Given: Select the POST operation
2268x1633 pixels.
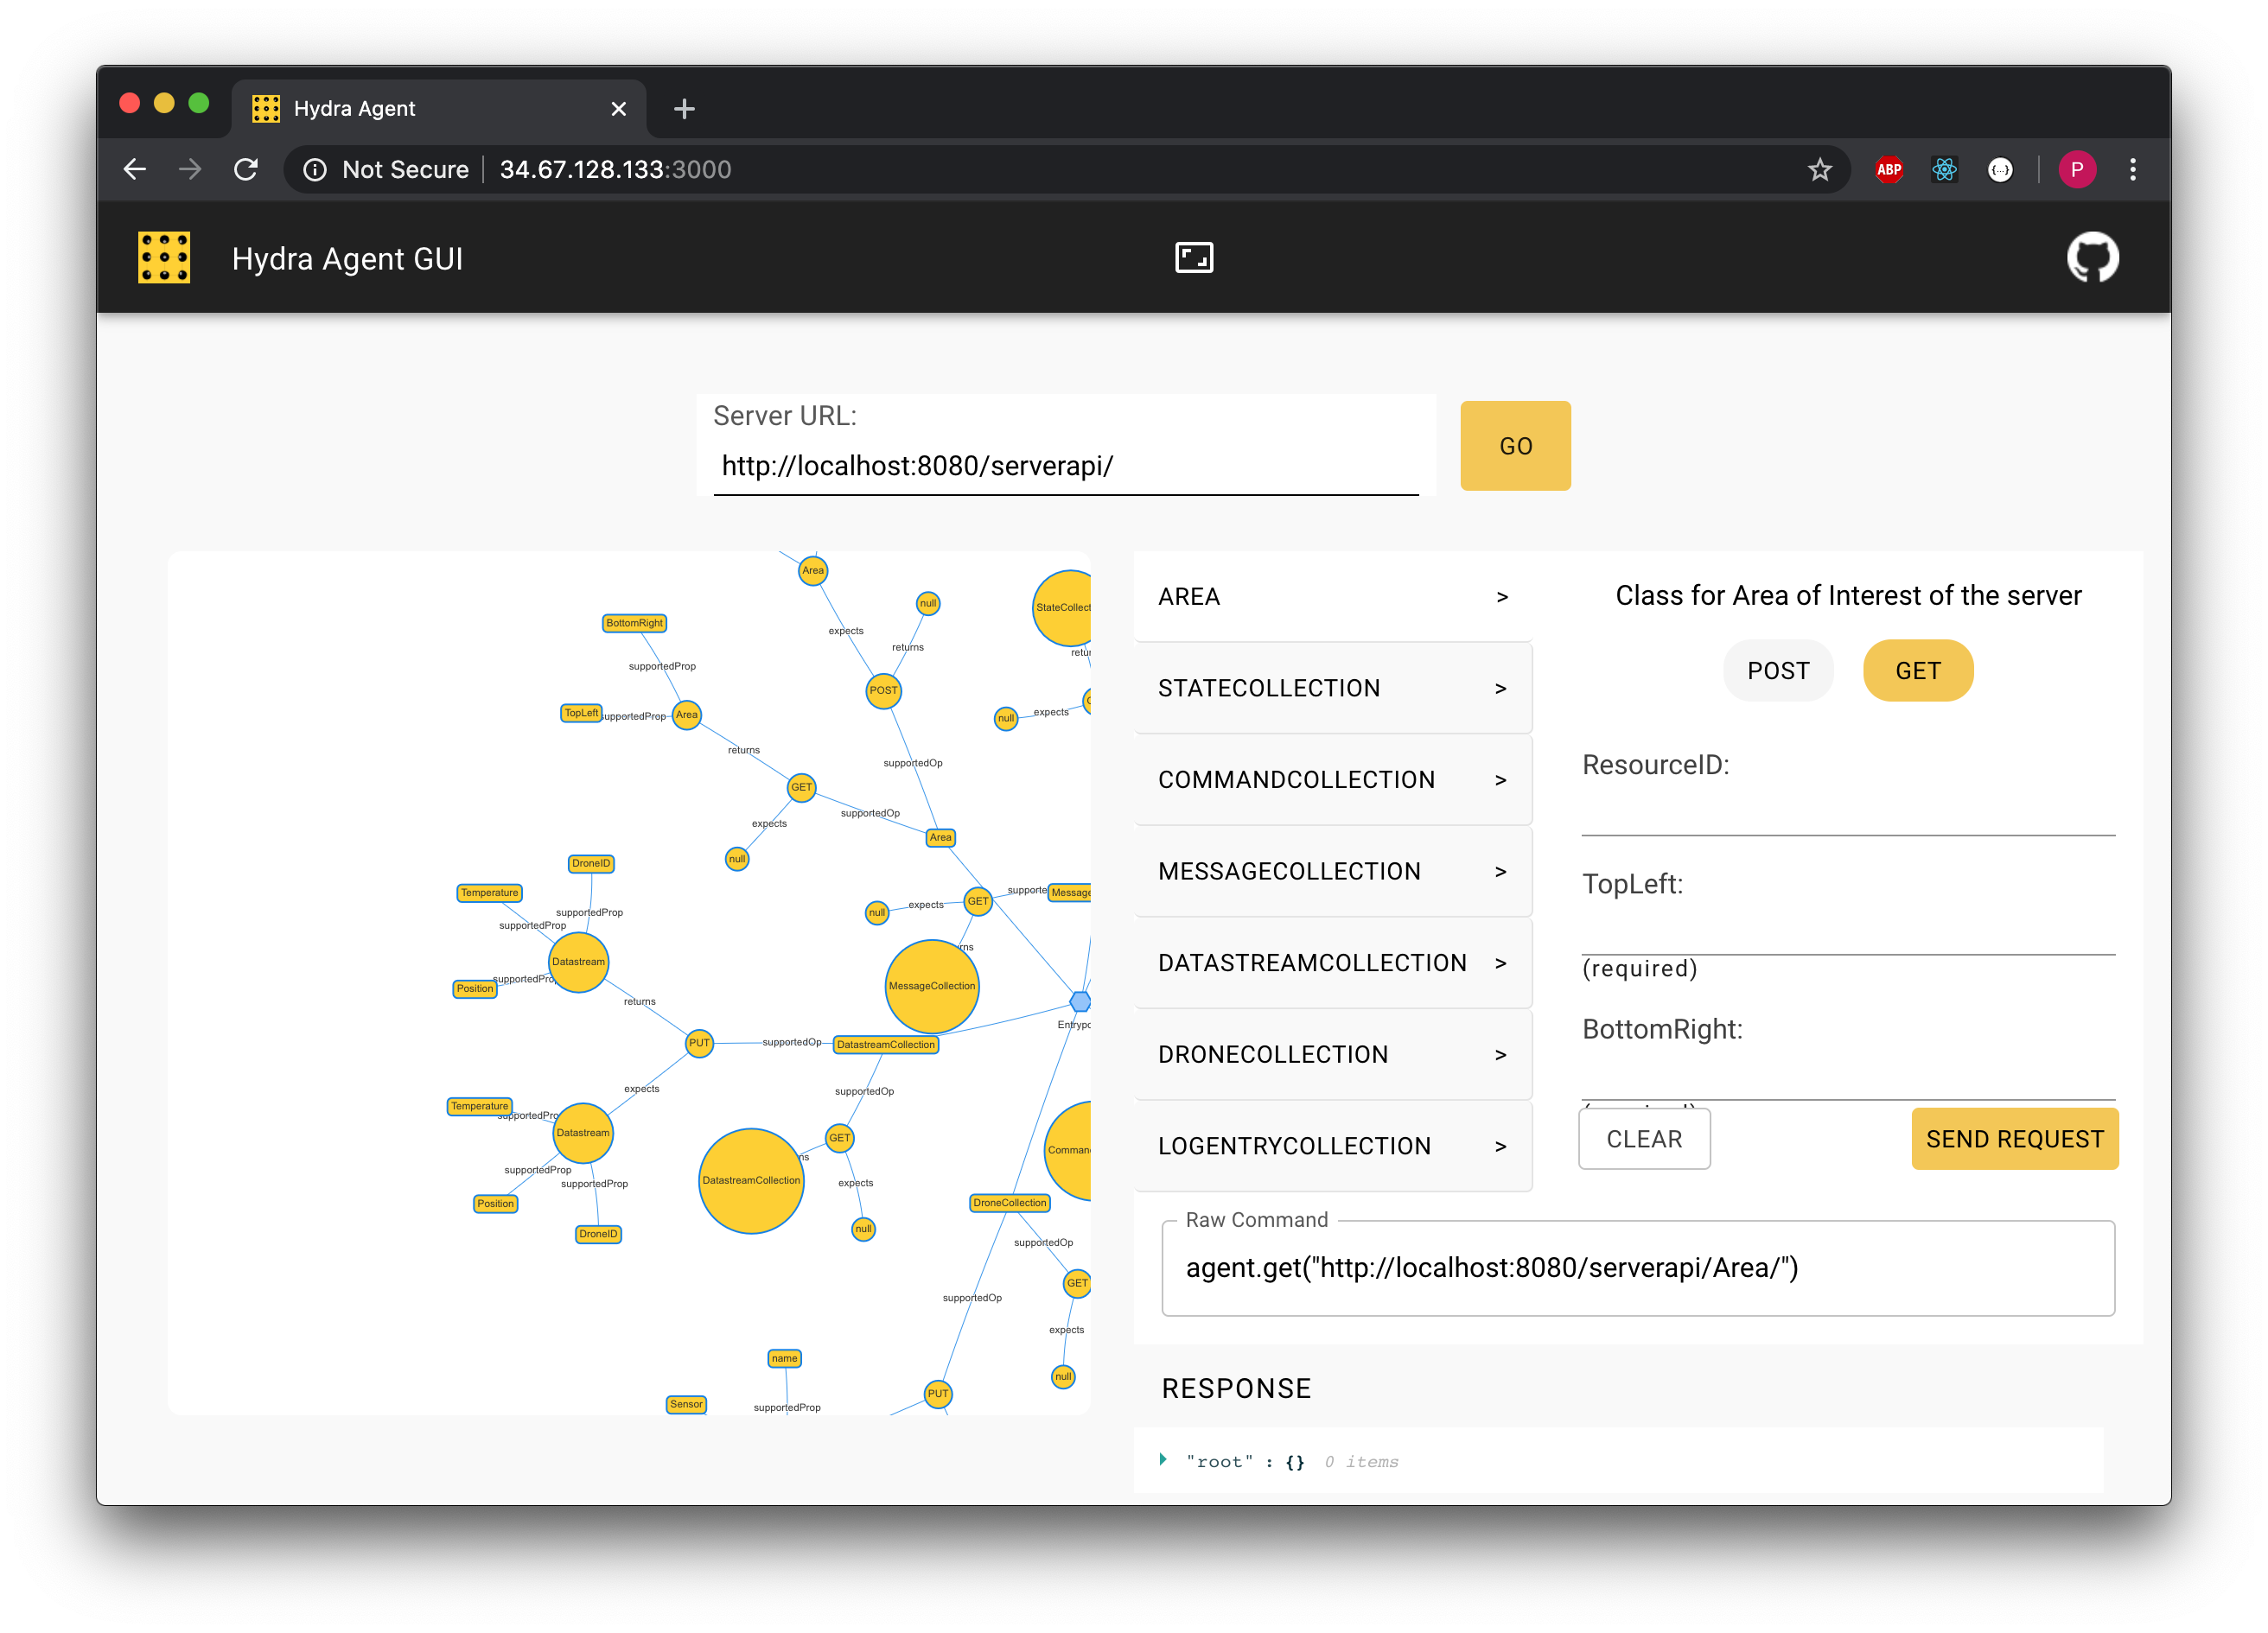Looking at the screenshot, I should 1778,670.
